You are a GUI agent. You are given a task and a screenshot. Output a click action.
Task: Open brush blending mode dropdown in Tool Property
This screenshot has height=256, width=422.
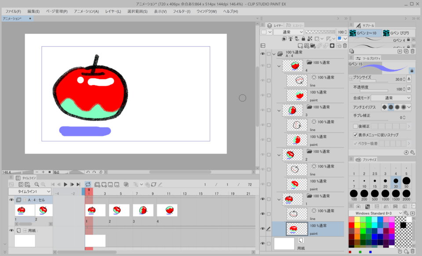click(391, 98)
